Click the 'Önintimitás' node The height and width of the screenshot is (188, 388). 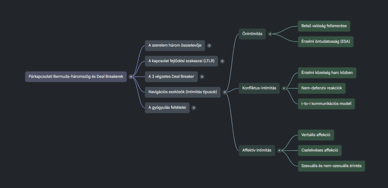(x=252, y=34)
